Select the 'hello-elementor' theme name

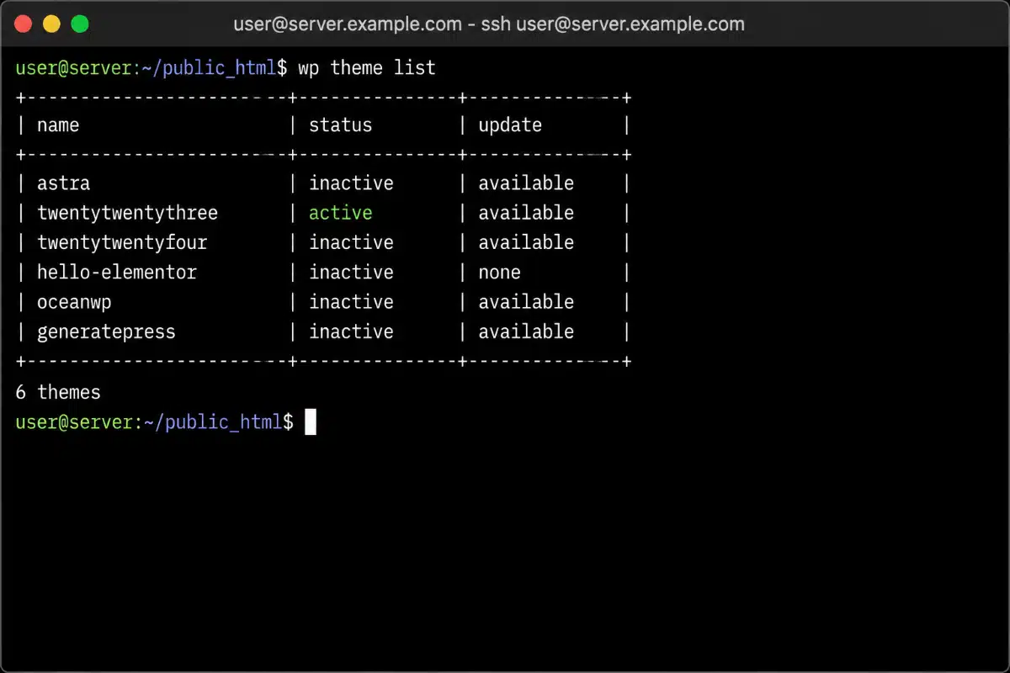point(117,273)
